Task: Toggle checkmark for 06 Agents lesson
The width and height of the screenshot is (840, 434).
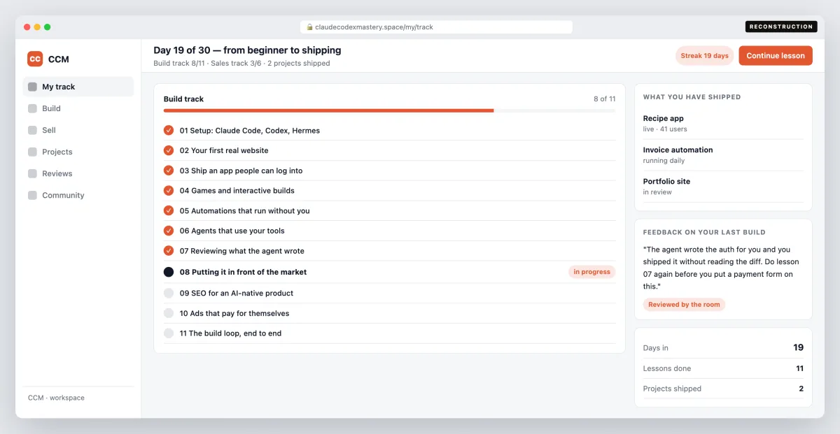Action: click(x=169, y=231)
